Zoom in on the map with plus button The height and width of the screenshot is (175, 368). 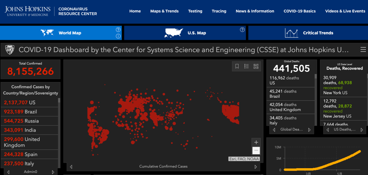256,142
